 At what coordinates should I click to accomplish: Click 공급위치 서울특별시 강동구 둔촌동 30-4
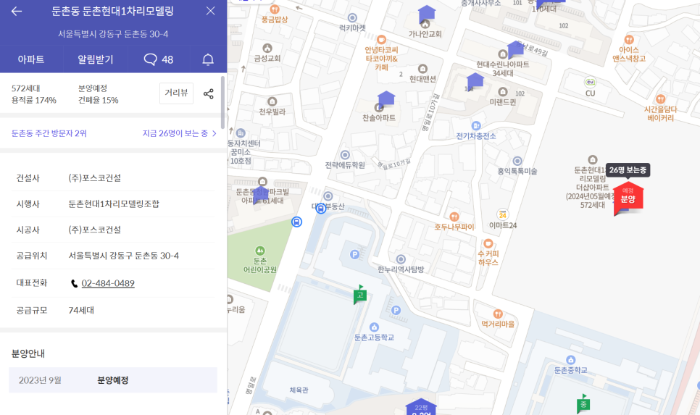[124, 256]
